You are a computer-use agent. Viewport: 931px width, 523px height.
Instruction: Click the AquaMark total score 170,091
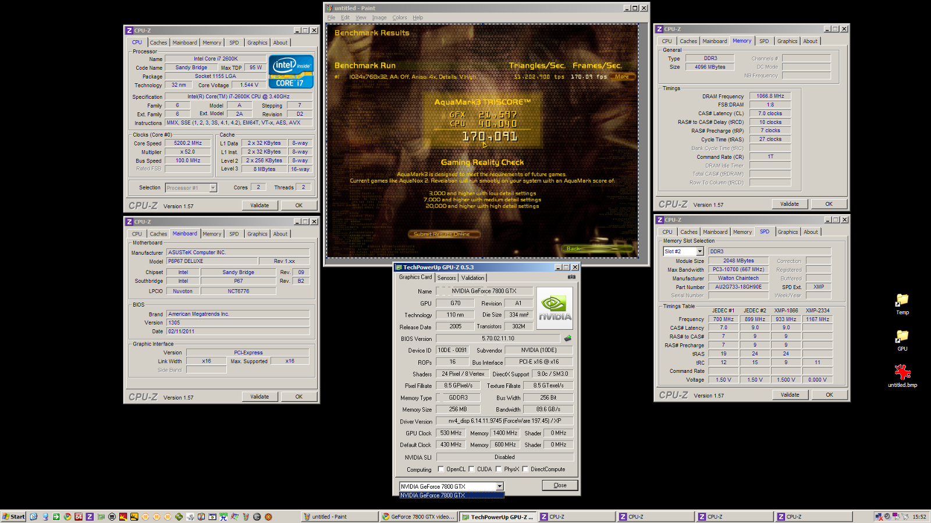pyautogui.click(x=489, y=136)
